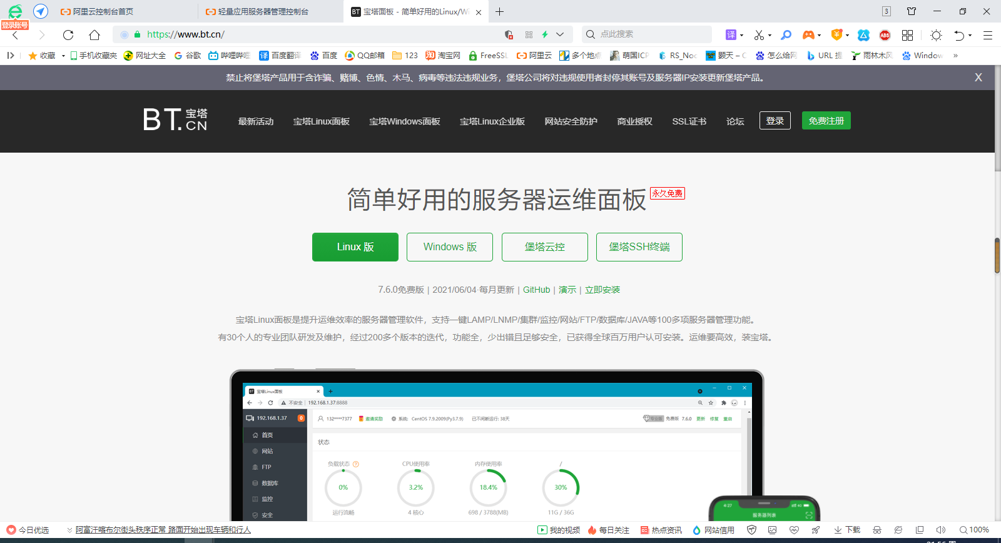Screen dimensions: 1001x543
Task: Click the 登录 login button
Action: (x=775, y=121)
